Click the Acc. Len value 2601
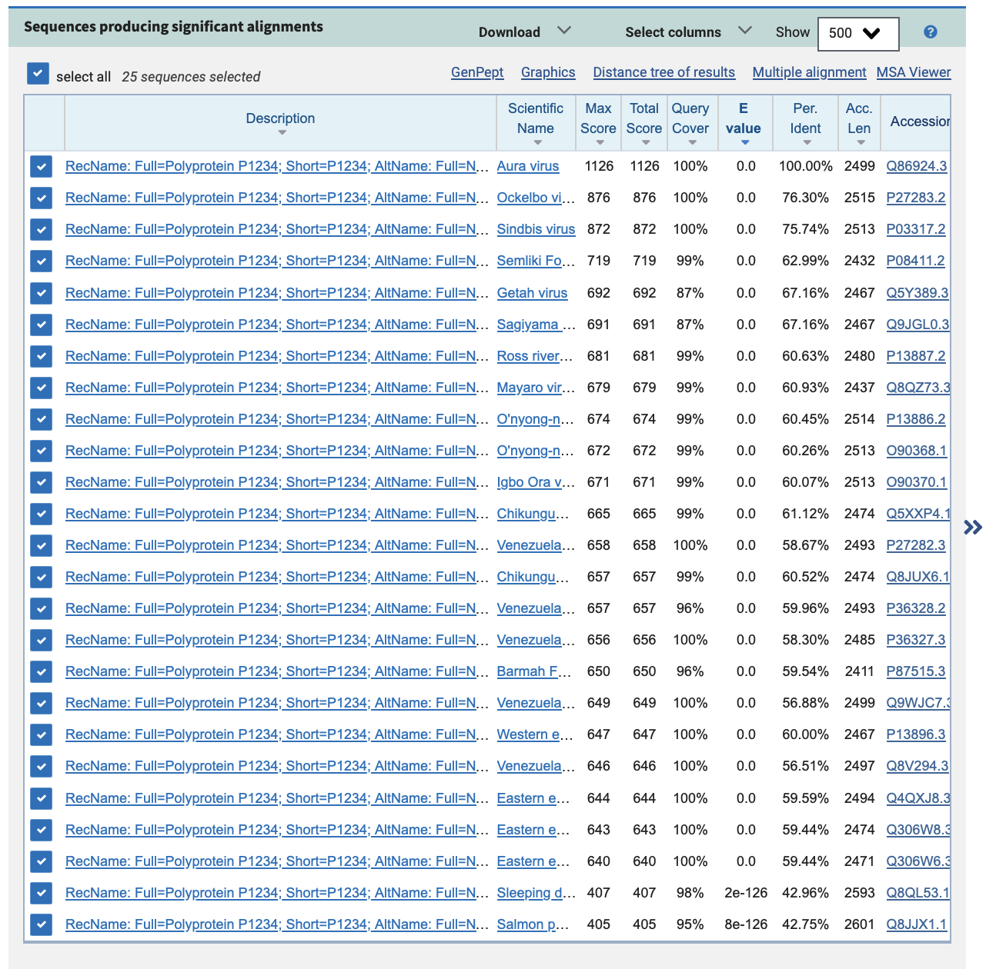Viewport: 996px width, 969px height. coord(859,924)
